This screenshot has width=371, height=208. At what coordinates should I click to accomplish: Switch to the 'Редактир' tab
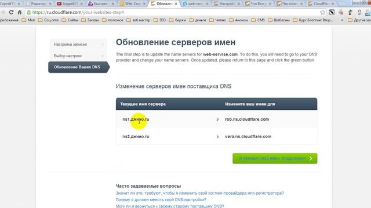[39, 3]
